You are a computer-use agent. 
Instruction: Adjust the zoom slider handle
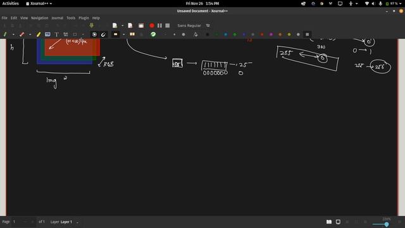pos(387,225)
